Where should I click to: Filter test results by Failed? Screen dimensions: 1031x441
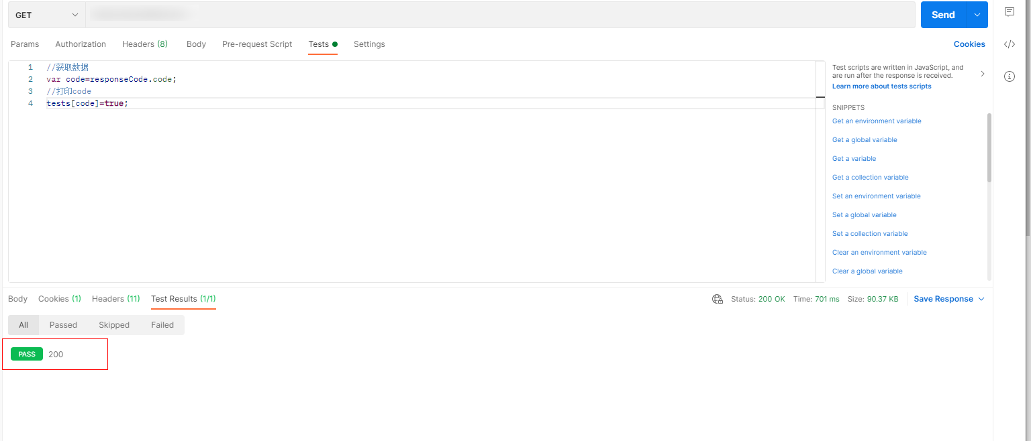(162, 325)
